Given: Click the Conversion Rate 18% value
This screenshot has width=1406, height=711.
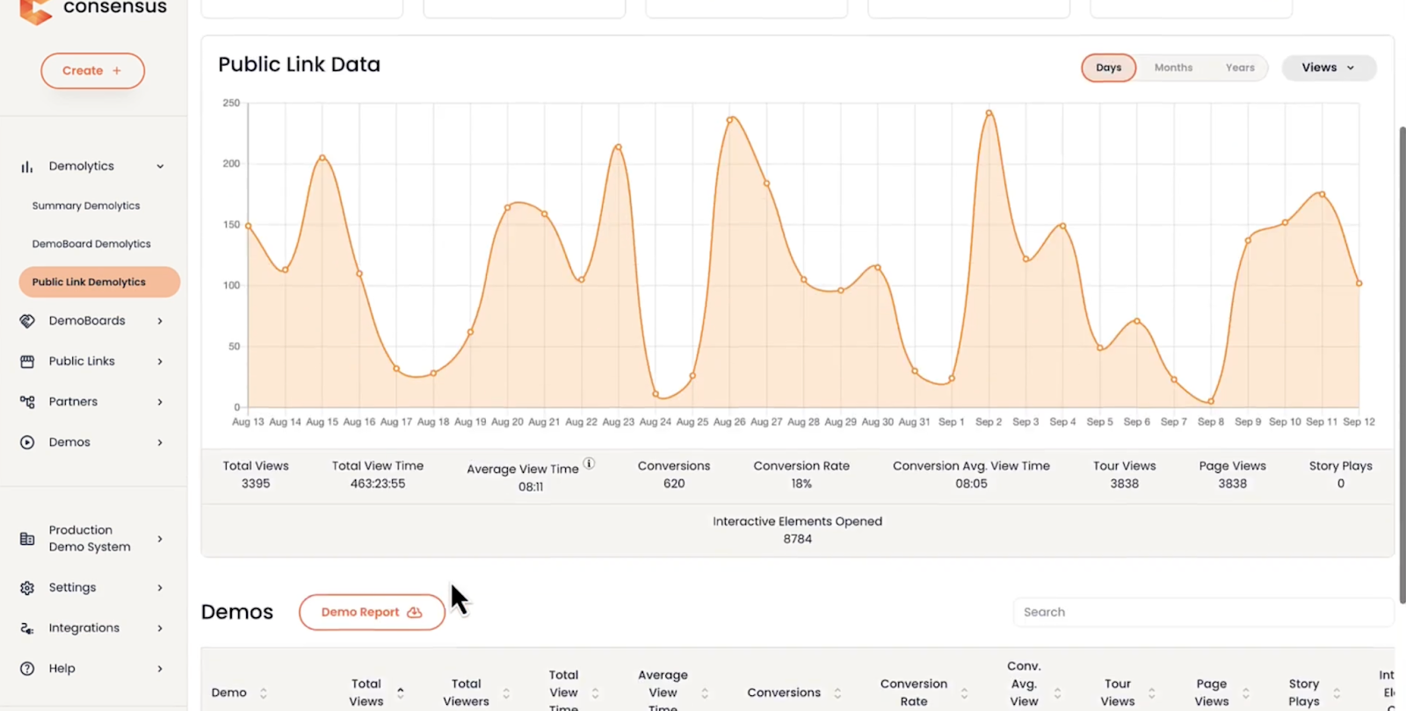Looking at the screenshot, I should [801, 484].
